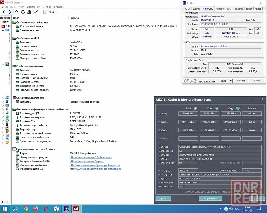The width and height of the screenshot is (267, 213).
Task: Open the Избранное menu
Action: (x=33, y=7)
